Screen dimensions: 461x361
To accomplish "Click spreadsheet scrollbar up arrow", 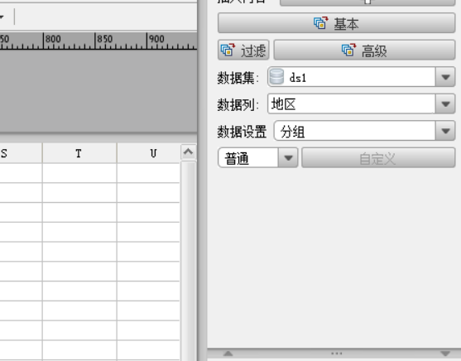I will 188,152.
